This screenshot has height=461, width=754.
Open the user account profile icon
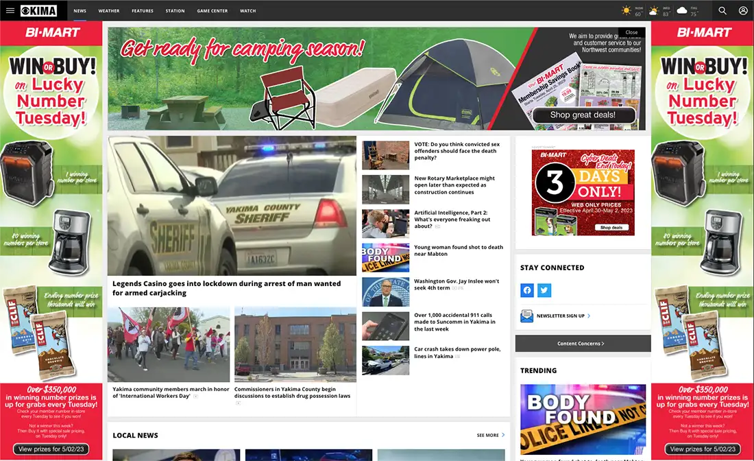[743, 10]
